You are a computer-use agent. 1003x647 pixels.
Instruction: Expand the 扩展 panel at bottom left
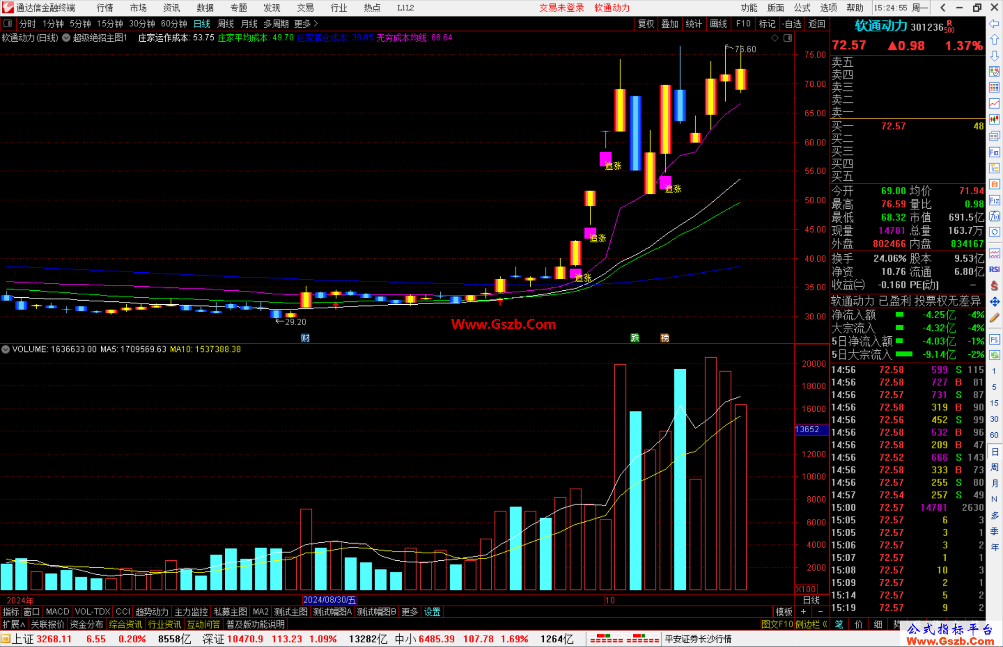14,624
